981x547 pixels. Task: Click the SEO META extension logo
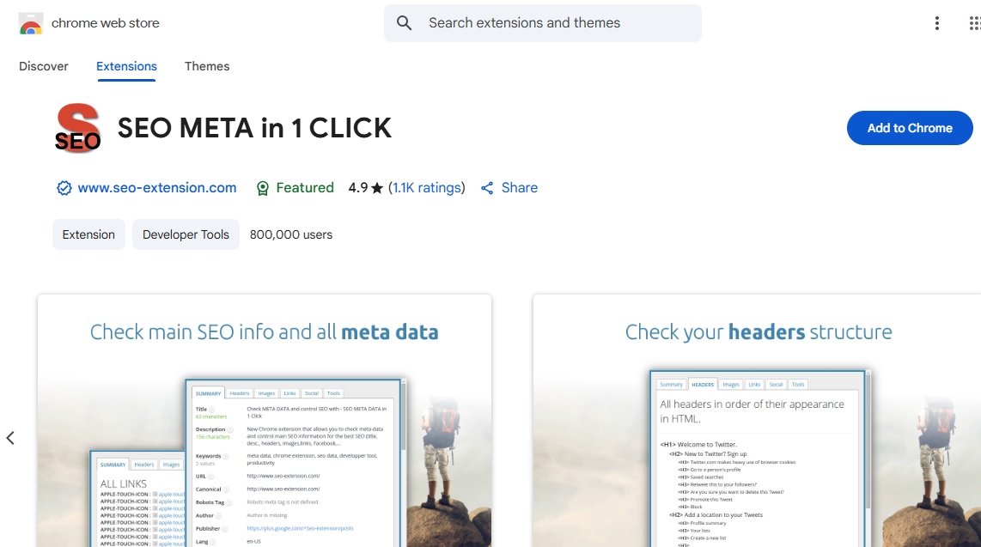[77, 128]
